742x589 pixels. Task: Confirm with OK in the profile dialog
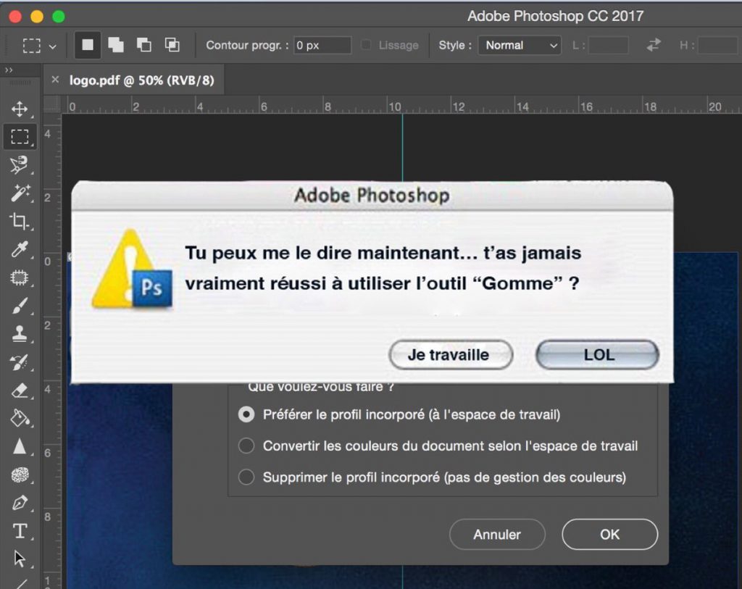(609, 535)
